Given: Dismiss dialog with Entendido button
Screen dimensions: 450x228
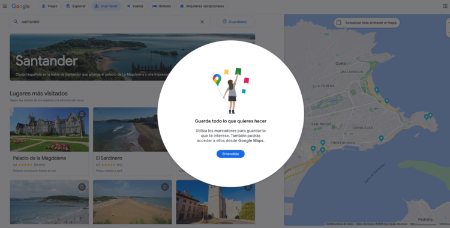Looking at the screenshot, I should click(230, 154).
